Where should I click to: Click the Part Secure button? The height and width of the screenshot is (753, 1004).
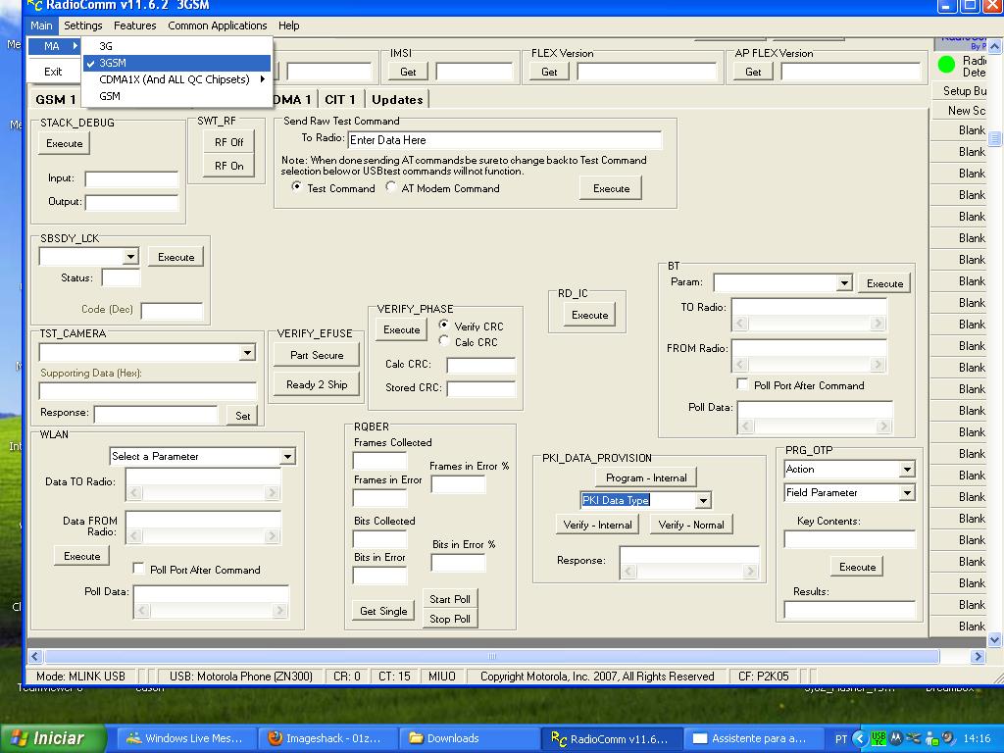pos(317,355)
